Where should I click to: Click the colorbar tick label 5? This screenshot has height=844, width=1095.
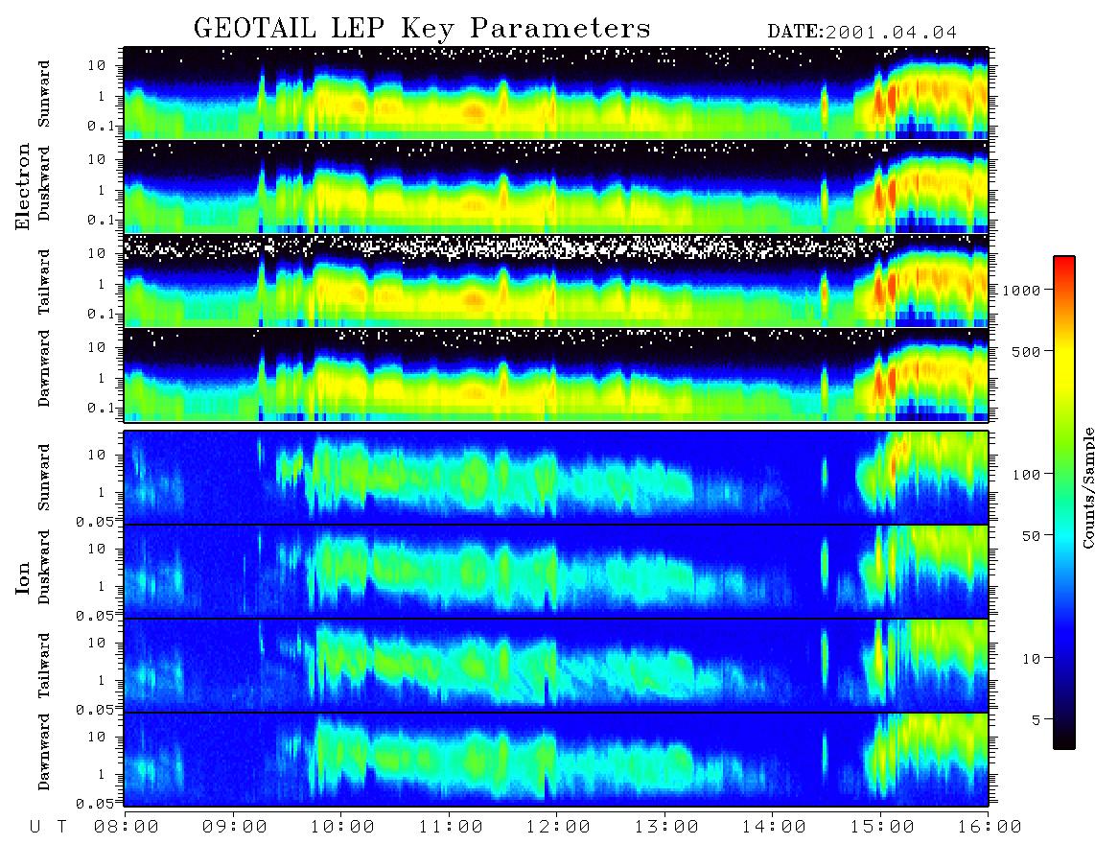[1037, 719]
